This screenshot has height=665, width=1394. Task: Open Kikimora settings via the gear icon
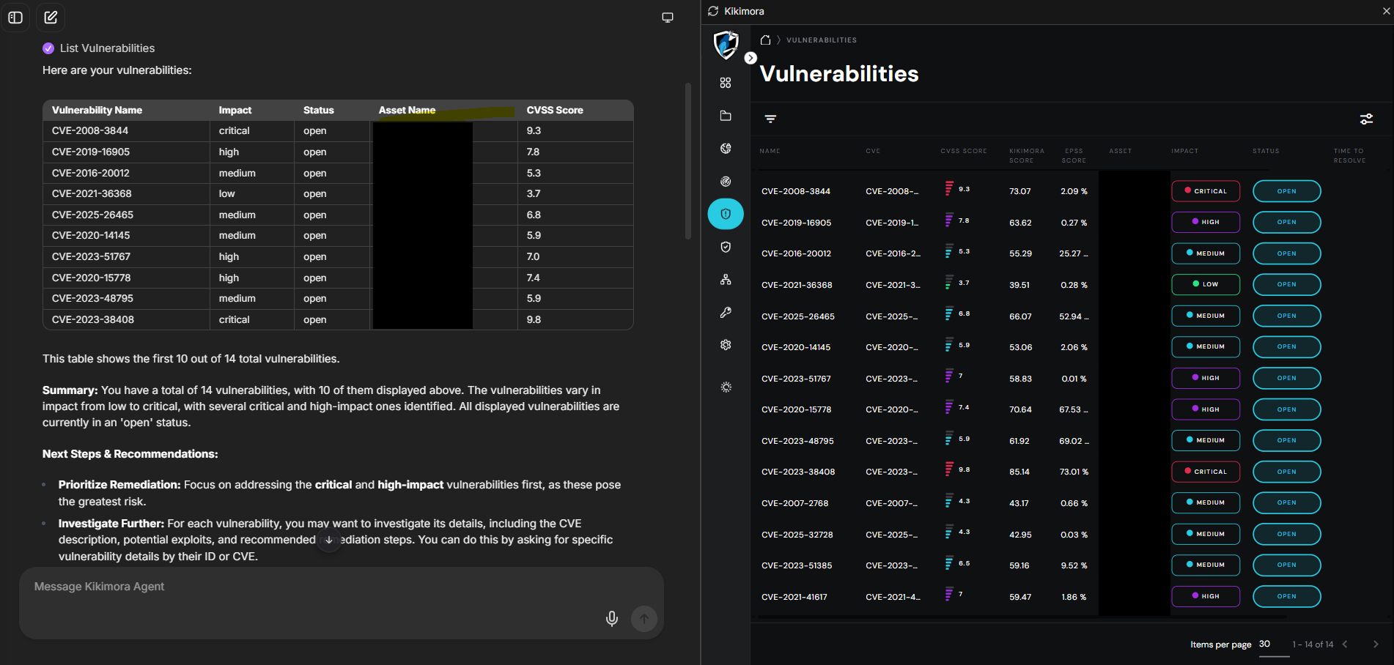pos(726,344)
